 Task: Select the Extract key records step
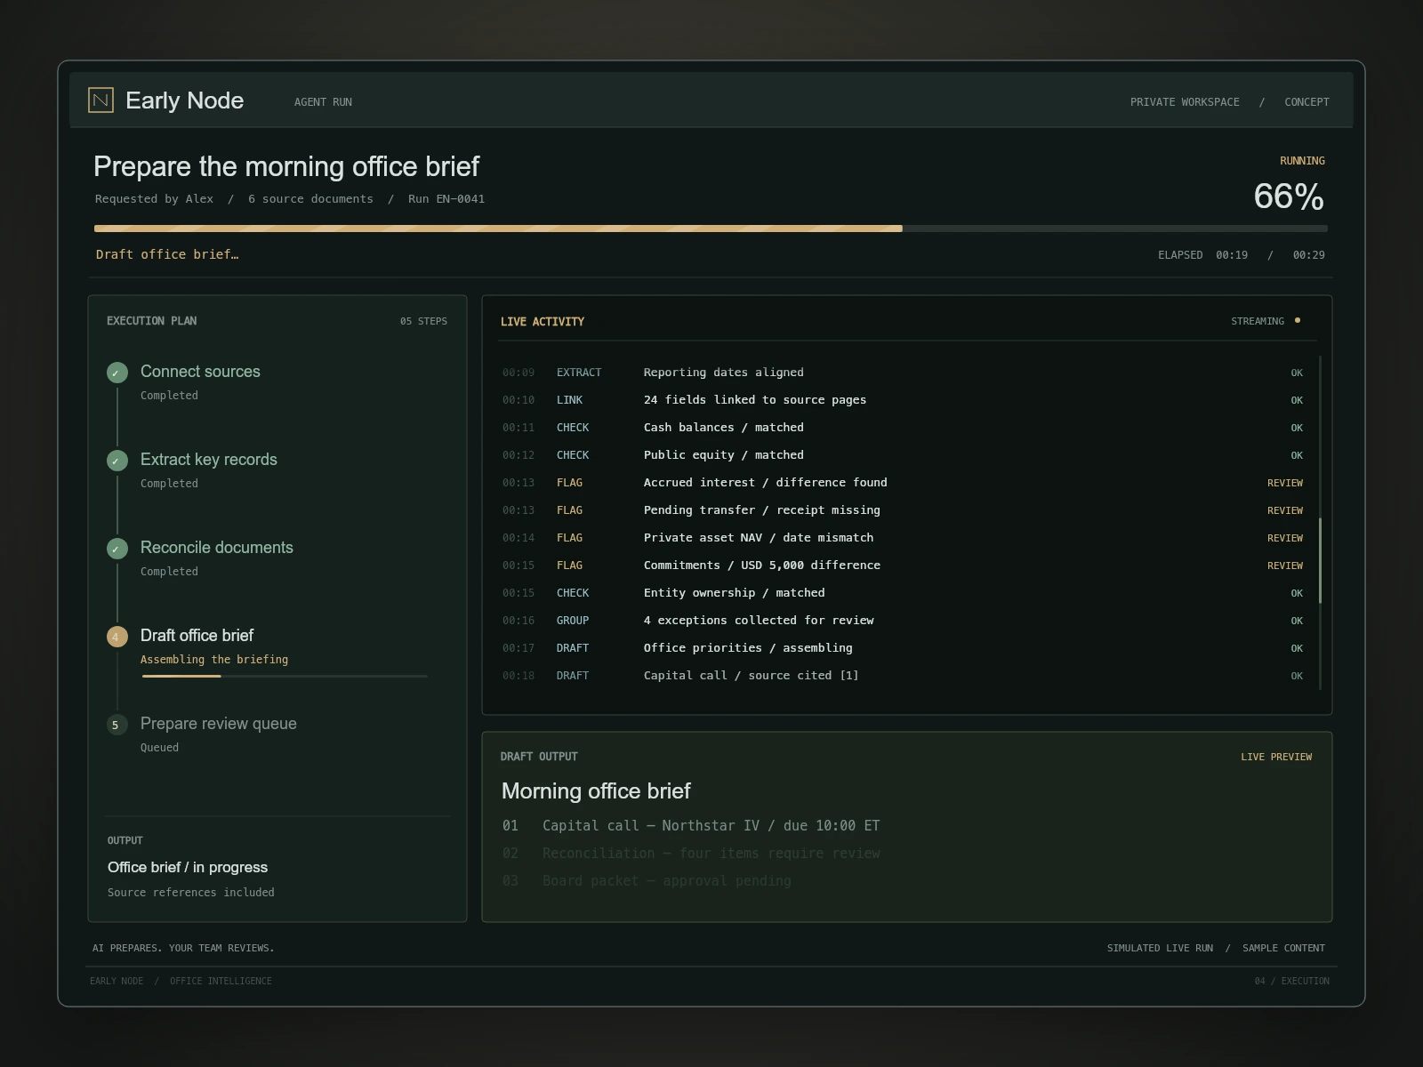[x=277, y=470]
